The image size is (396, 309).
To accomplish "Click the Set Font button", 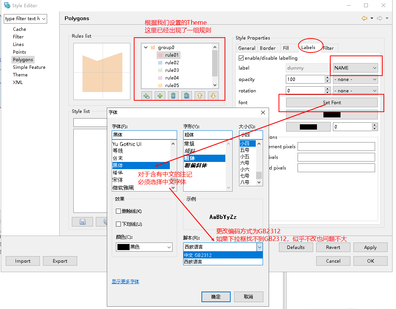I will [332, 103].
